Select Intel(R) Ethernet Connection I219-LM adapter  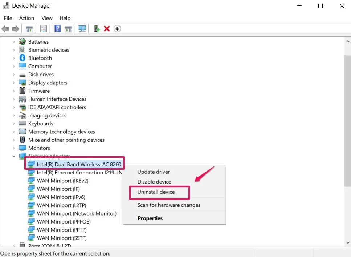(79, 173)
